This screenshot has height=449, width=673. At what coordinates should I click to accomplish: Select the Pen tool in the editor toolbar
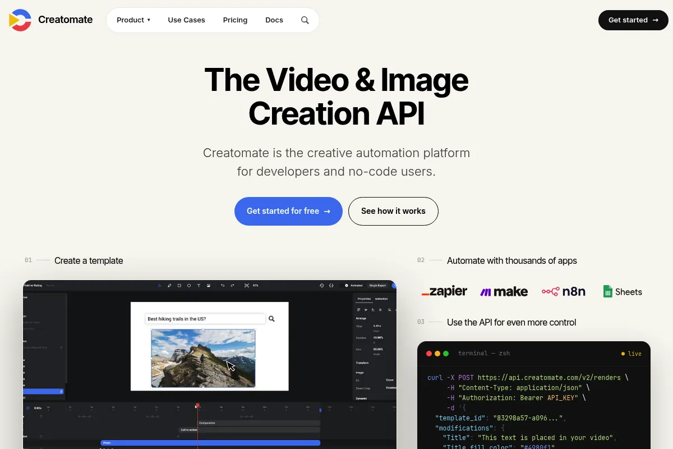click(x=169, y=285)
